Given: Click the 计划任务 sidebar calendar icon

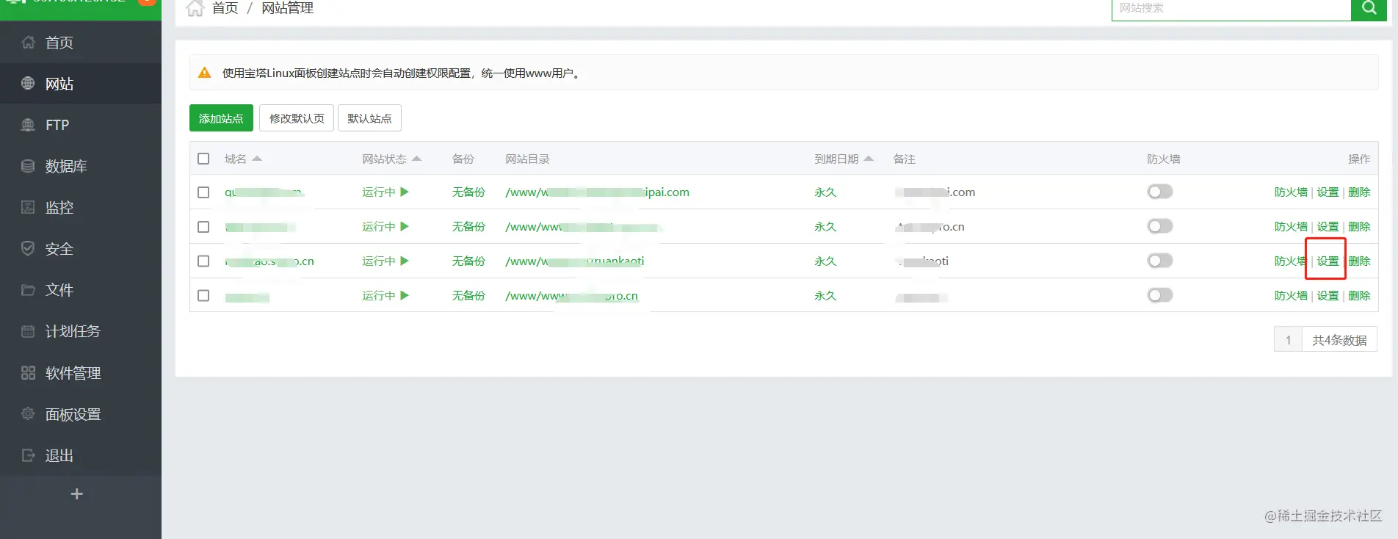Looking at the screenshot, I should click(x=28, y=331).
